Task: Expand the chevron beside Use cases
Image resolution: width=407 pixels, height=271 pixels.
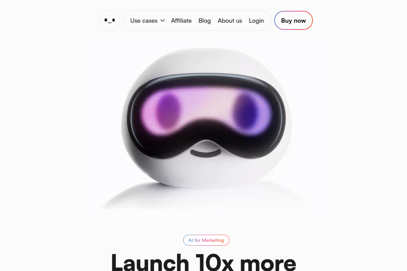Action: [162, 21]
